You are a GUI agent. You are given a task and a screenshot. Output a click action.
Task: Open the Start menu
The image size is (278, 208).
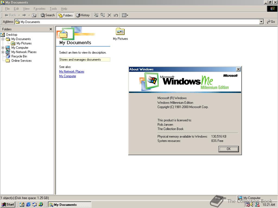click(x=8, y=204)
